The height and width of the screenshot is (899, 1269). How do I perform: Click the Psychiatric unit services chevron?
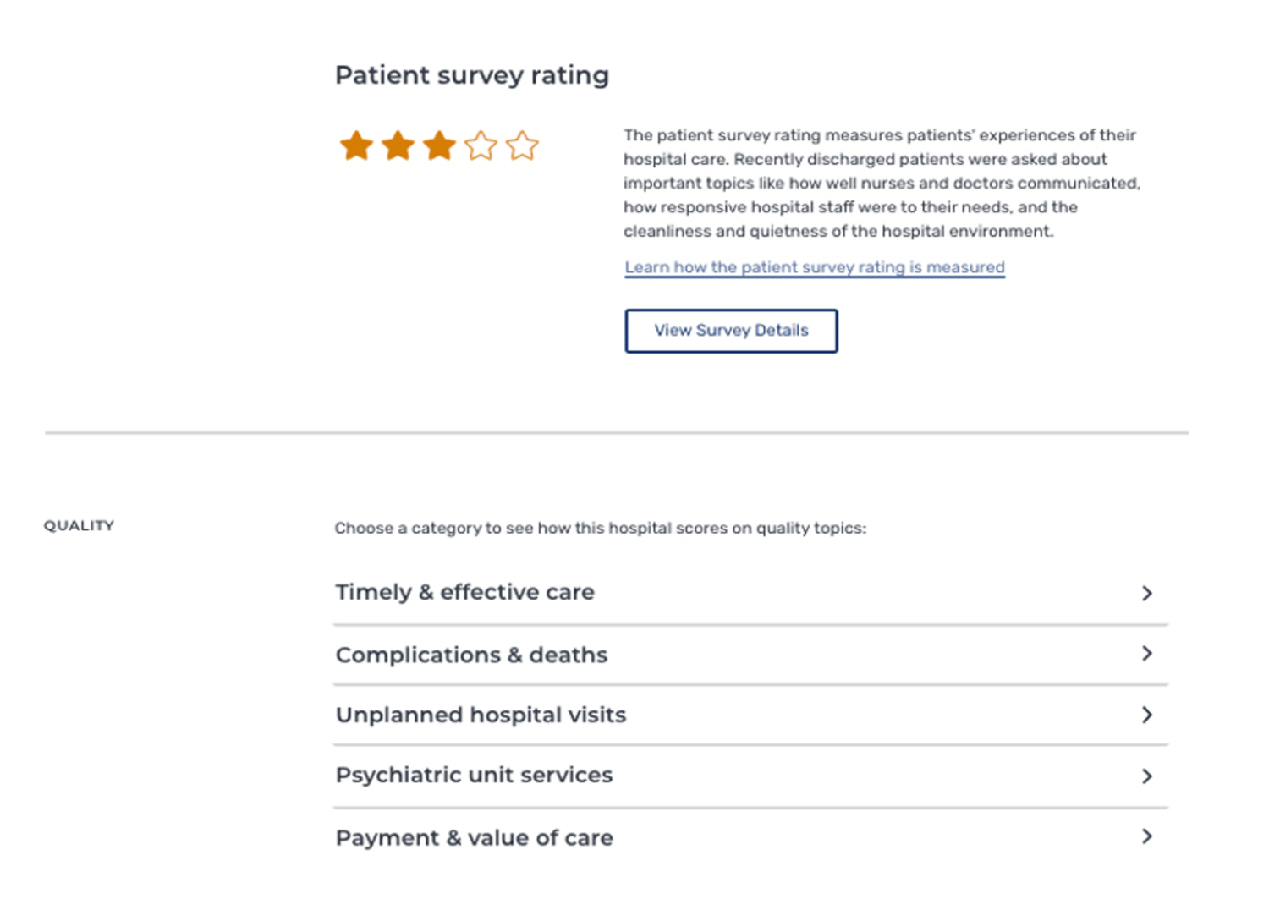(1147, 776)
